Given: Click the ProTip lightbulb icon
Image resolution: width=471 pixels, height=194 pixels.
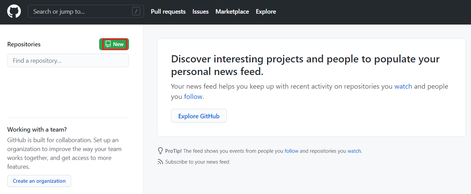Looking at the screenshot, I should (160, 151).
